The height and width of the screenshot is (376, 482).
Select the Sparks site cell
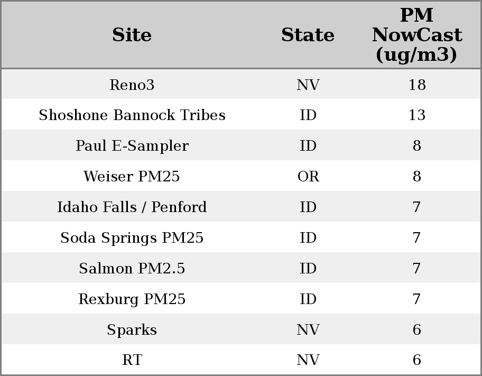(132, 330)
